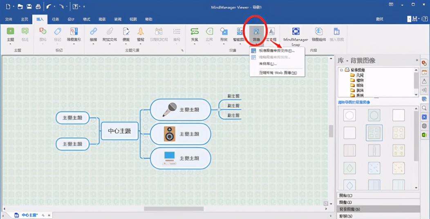Image resolution: width=430 pixels, height=219 pixels.
Task: Click the circled Image button in the ribbon
Action: pos(257,34)
